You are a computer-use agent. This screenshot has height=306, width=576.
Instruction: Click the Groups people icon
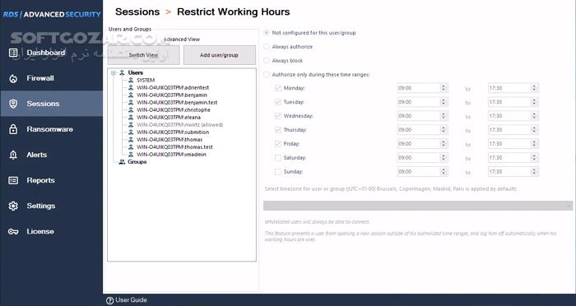(x=122, y=161)
